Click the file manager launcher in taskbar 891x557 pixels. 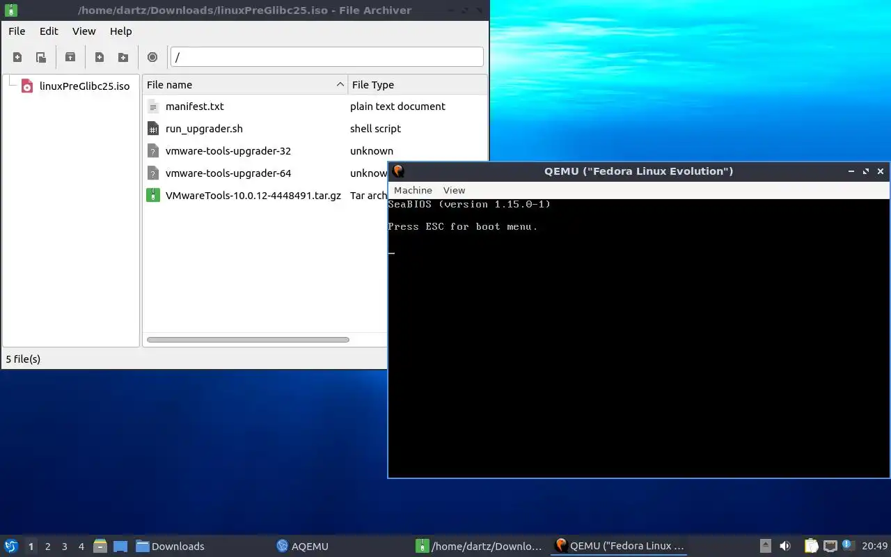[100, 546]
